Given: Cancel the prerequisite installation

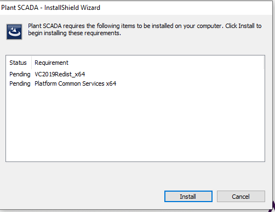Looking at the screenshot, I should pos(241,197).
